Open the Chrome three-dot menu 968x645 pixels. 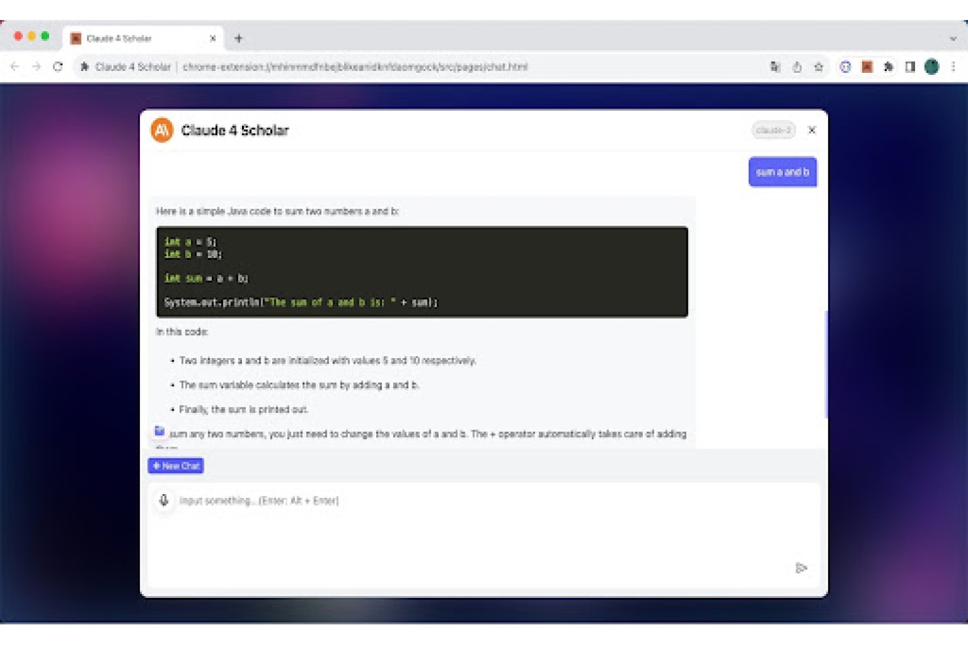tap(953, 66)
